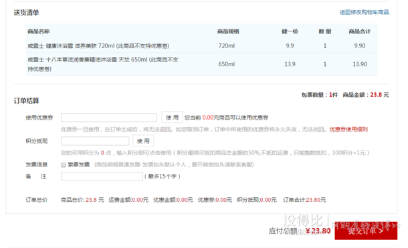
Task: Click the 送货清单 section heading
Action: click(26, 13)
